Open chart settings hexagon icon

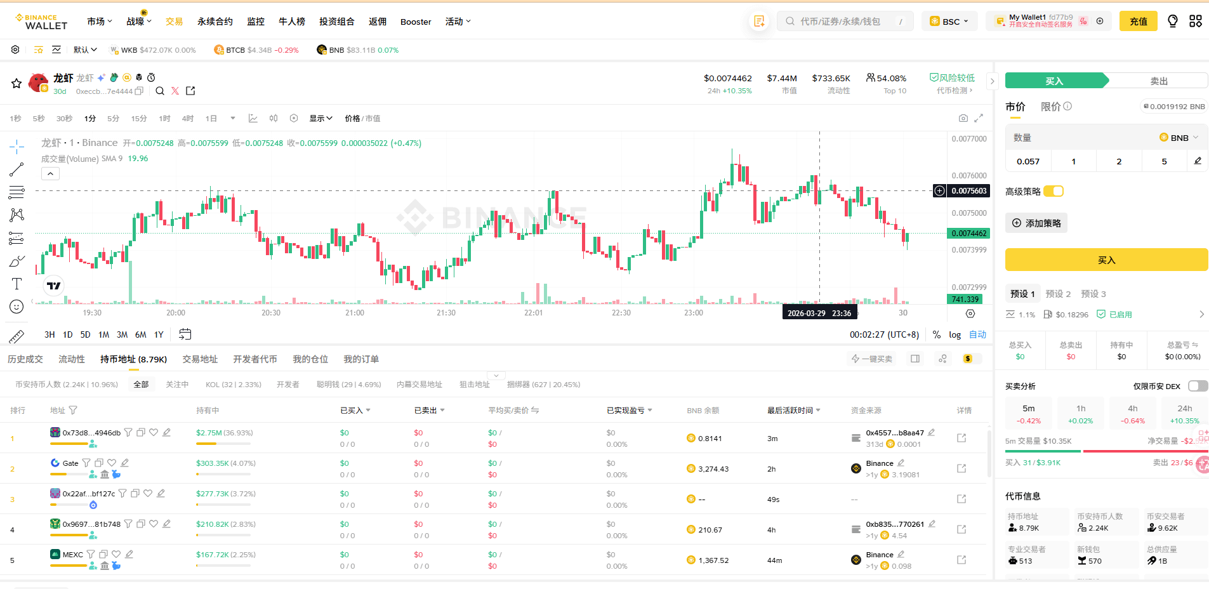[294, 119]
